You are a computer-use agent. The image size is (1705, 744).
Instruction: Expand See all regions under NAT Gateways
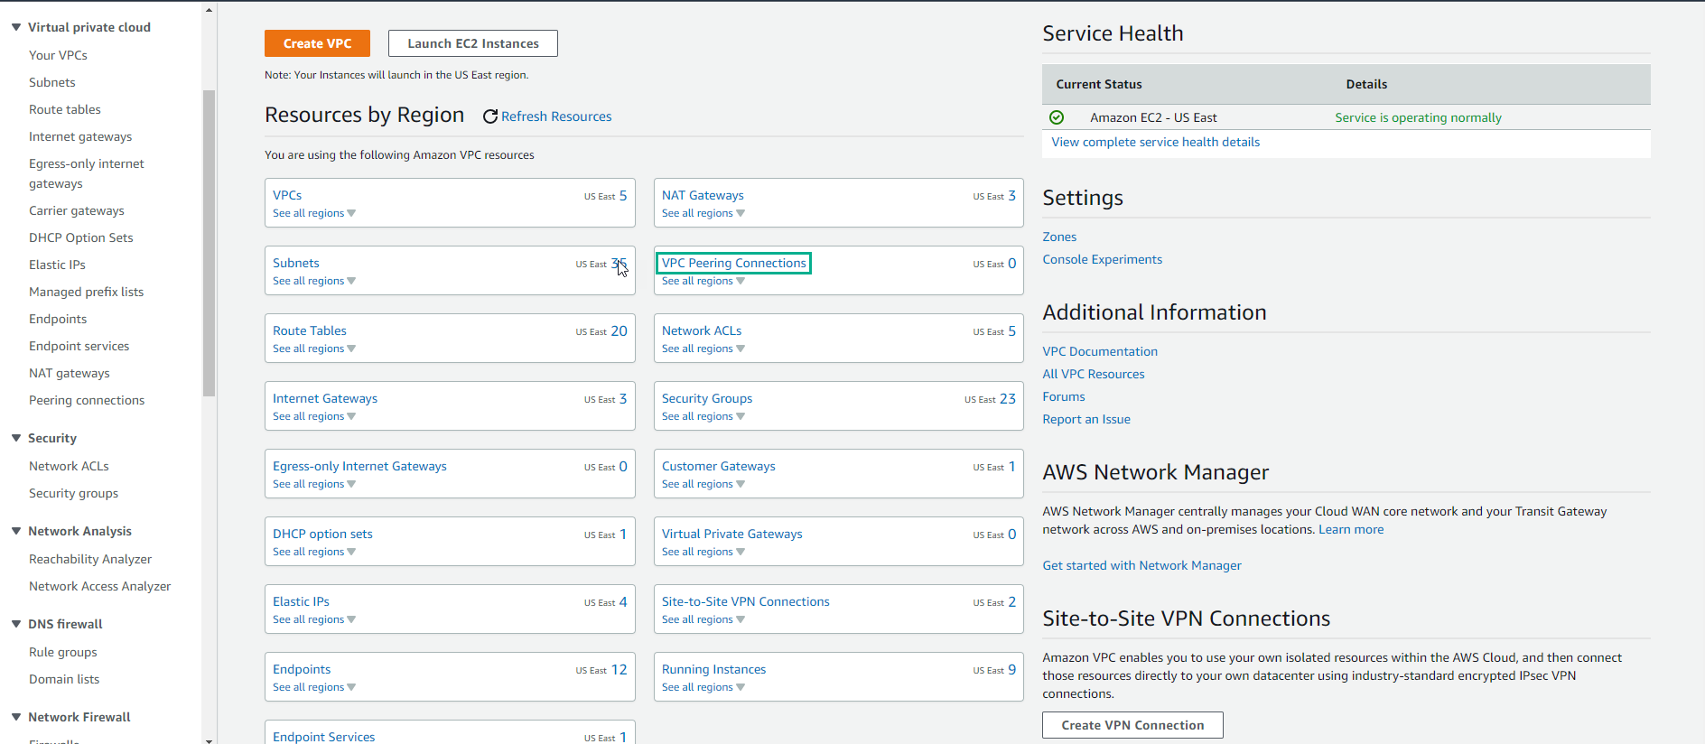point(703,213)
